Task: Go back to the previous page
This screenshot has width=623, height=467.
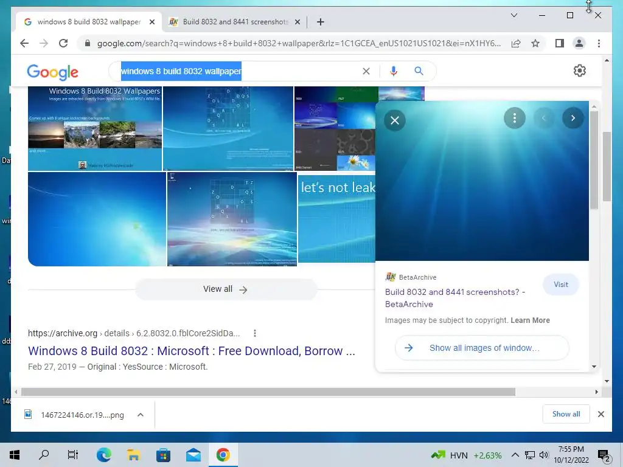Action: pyautogui.click(x=24, y=43)
